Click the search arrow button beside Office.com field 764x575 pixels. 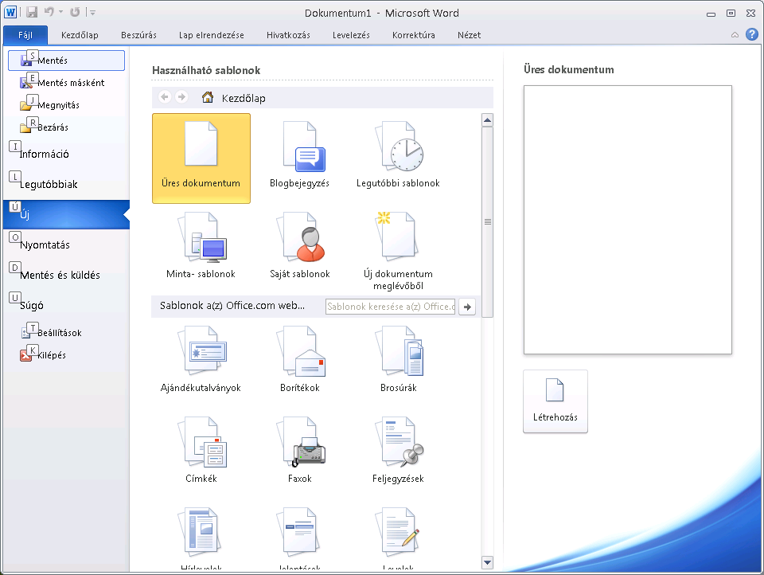[467, 307]
